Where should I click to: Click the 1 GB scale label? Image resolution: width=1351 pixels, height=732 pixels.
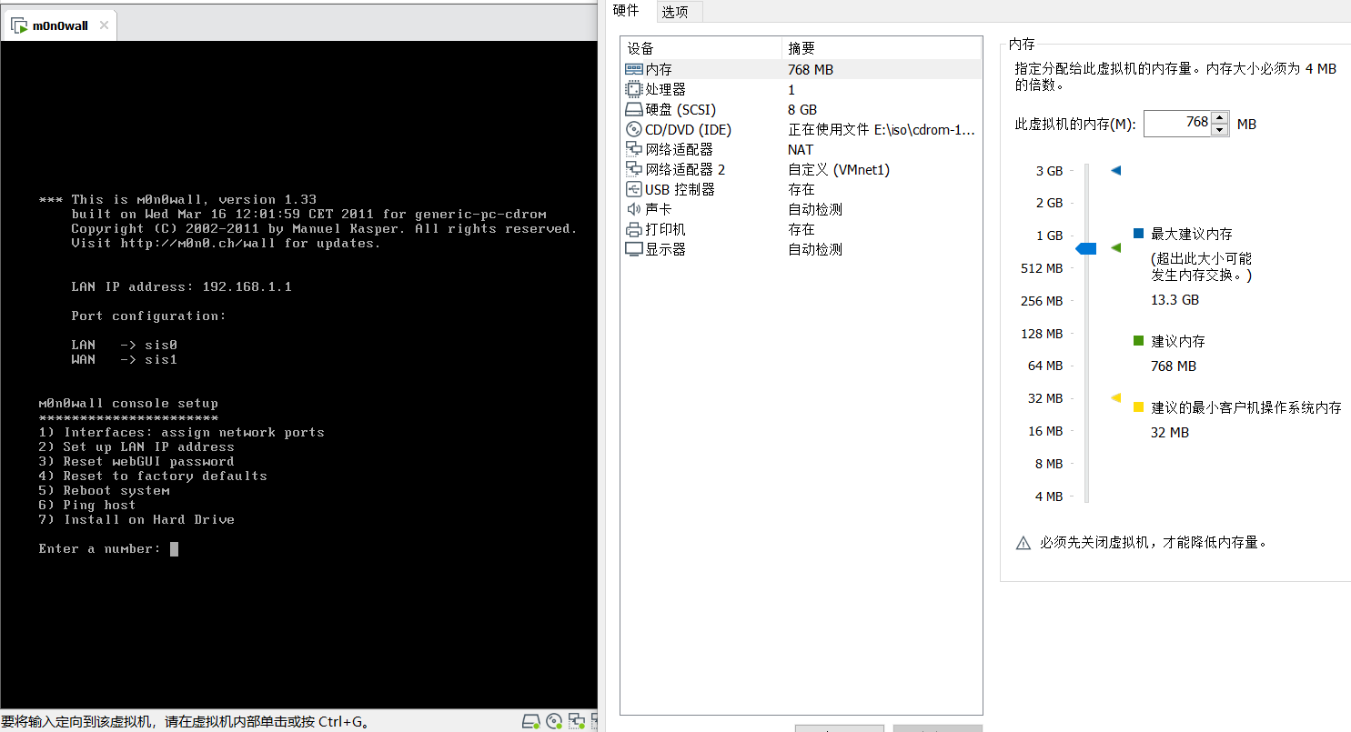[1049, 236]
